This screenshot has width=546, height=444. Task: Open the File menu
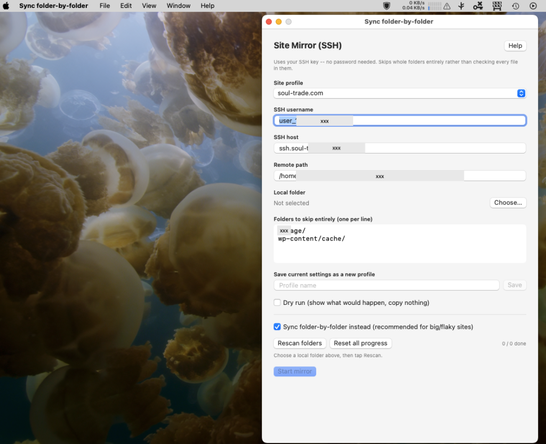pyautogui.click(x=105, y=6)
